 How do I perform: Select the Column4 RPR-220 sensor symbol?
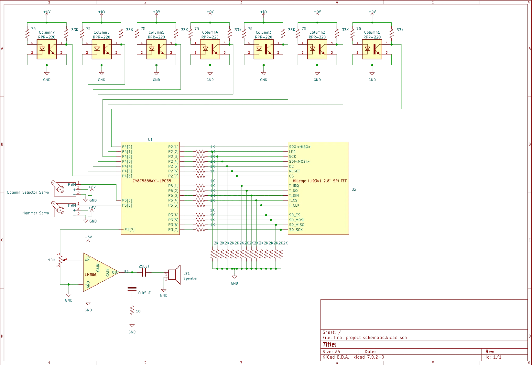210,49
